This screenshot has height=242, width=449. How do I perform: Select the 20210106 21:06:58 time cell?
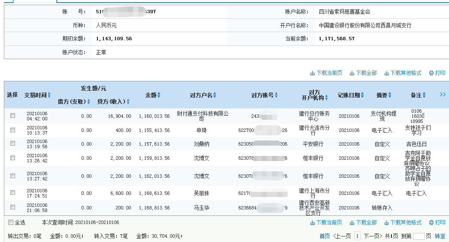click(37, 208)
